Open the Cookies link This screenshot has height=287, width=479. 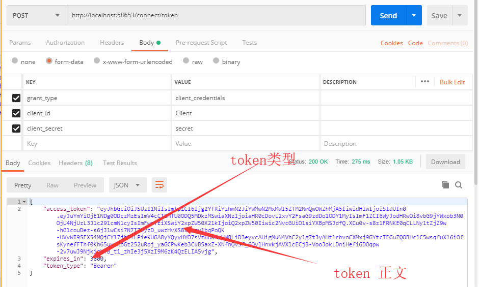click(391, 43)
